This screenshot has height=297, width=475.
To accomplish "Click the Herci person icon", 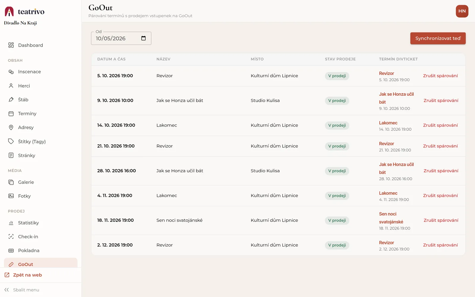I will pyautogui.click(x=11, y=86).
